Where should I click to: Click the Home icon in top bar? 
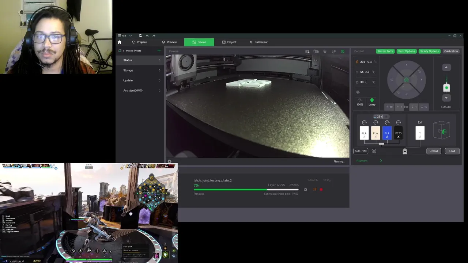click(119, 42)
